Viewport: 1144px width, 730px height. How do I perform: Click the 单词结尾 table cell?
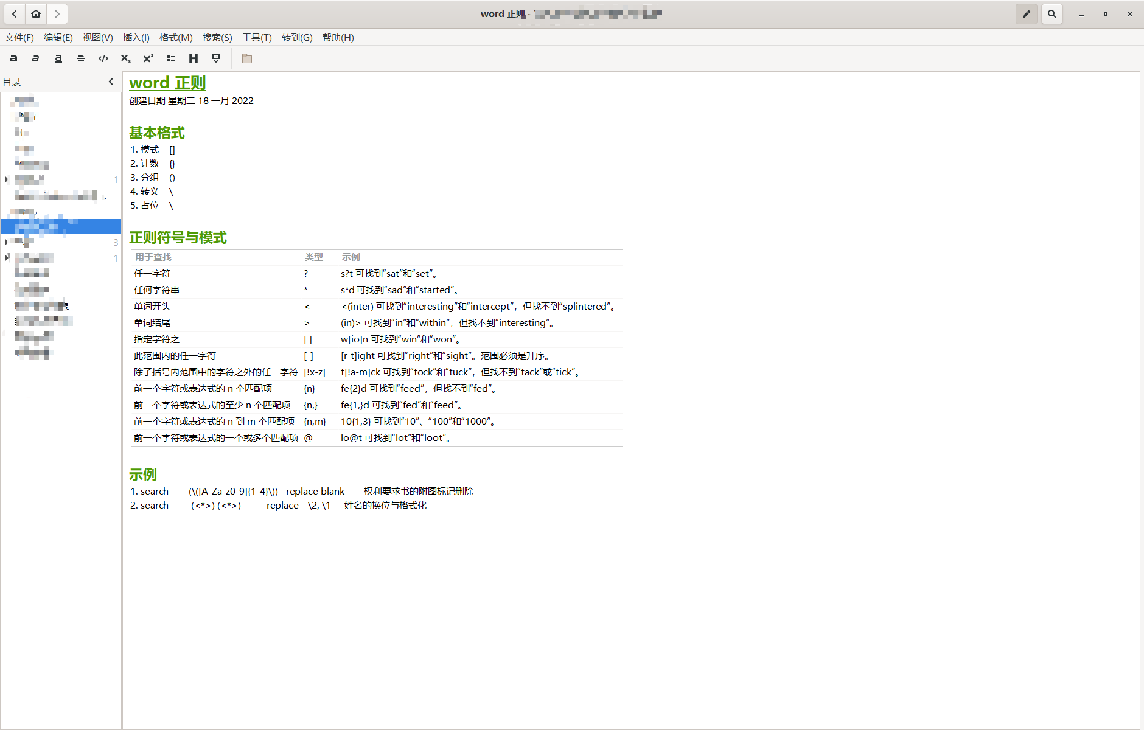pos(216,323)
